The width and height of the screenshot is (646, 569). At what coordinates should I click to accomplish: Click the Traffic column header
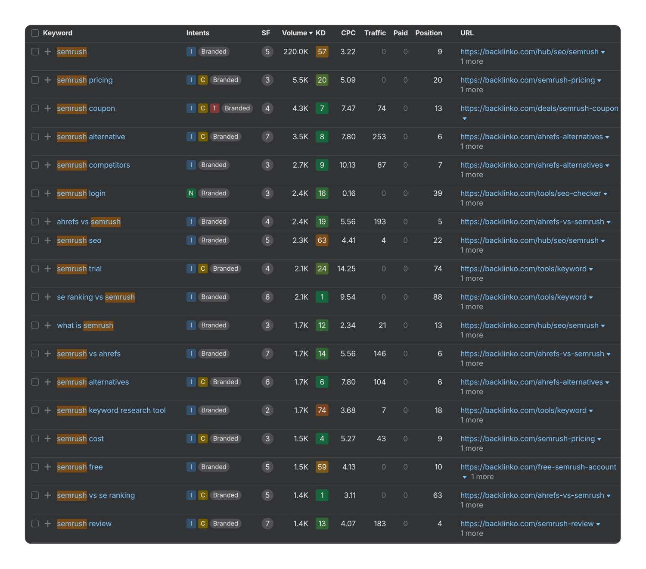tap(375, 33)
